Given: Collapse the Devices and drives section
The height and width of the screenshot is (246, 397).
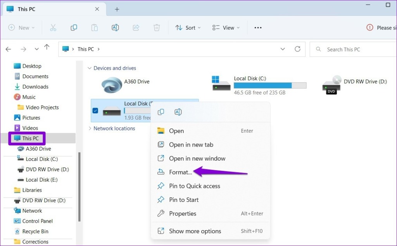Looking at the screenshot, I should click(x=90, y=68).
